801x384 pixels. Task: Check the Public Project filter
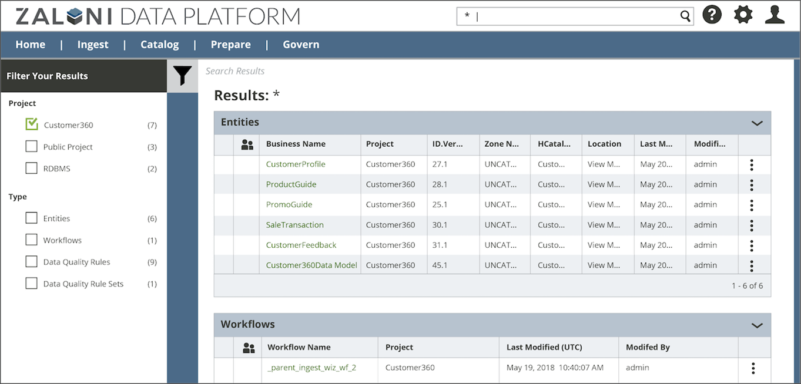point(32,146)
